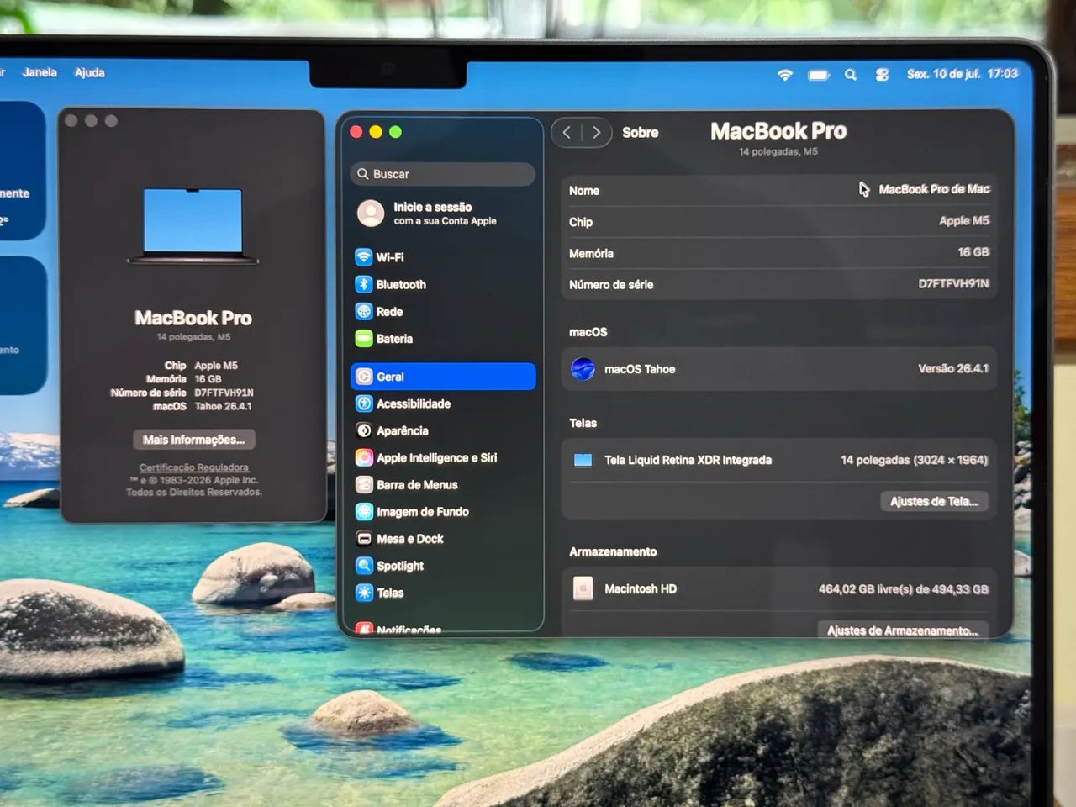Select the Wi-Fi label in sidebar
This screenshot has width=1076, height=807.
(x=390, y=257)
